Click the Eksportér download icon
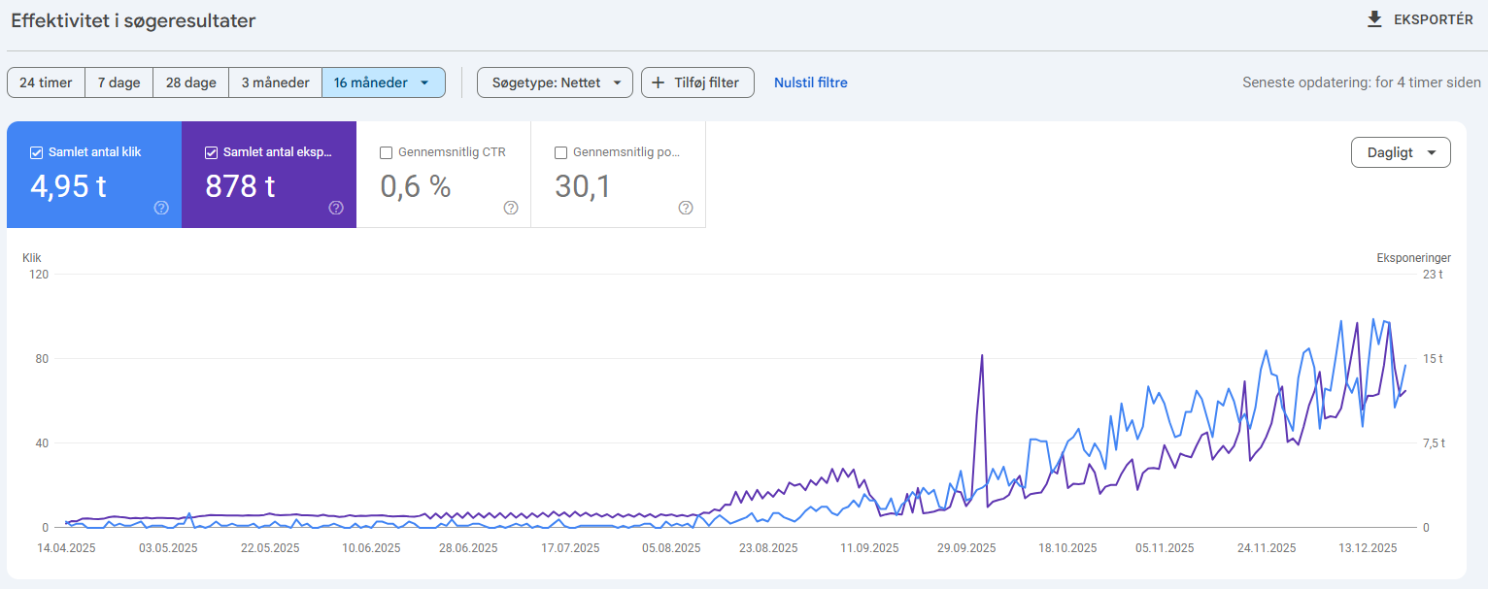Viewport: 1488px width, 589px height. click(x=1373, y=18)
